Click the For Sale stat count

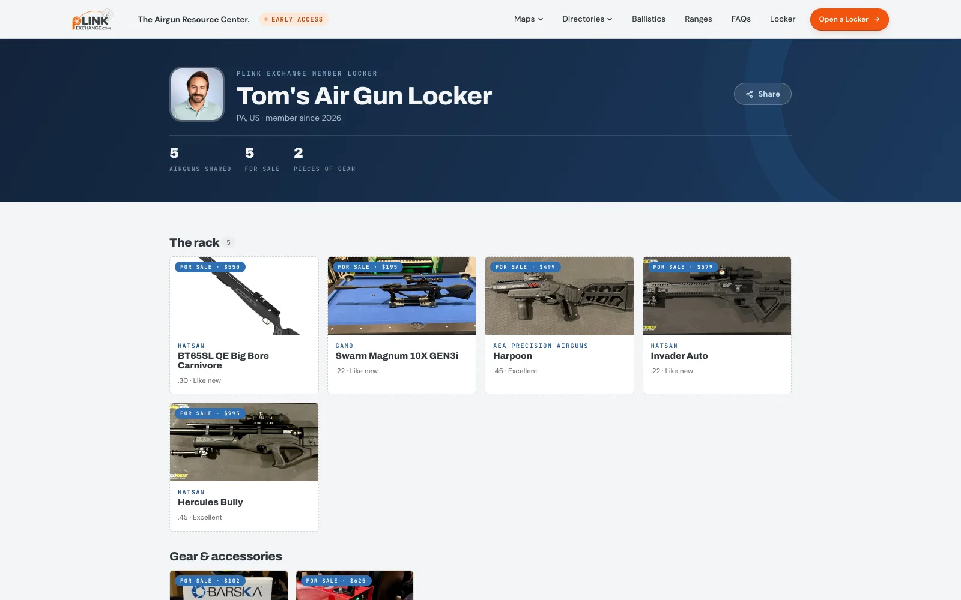click(x=262, y=160)
